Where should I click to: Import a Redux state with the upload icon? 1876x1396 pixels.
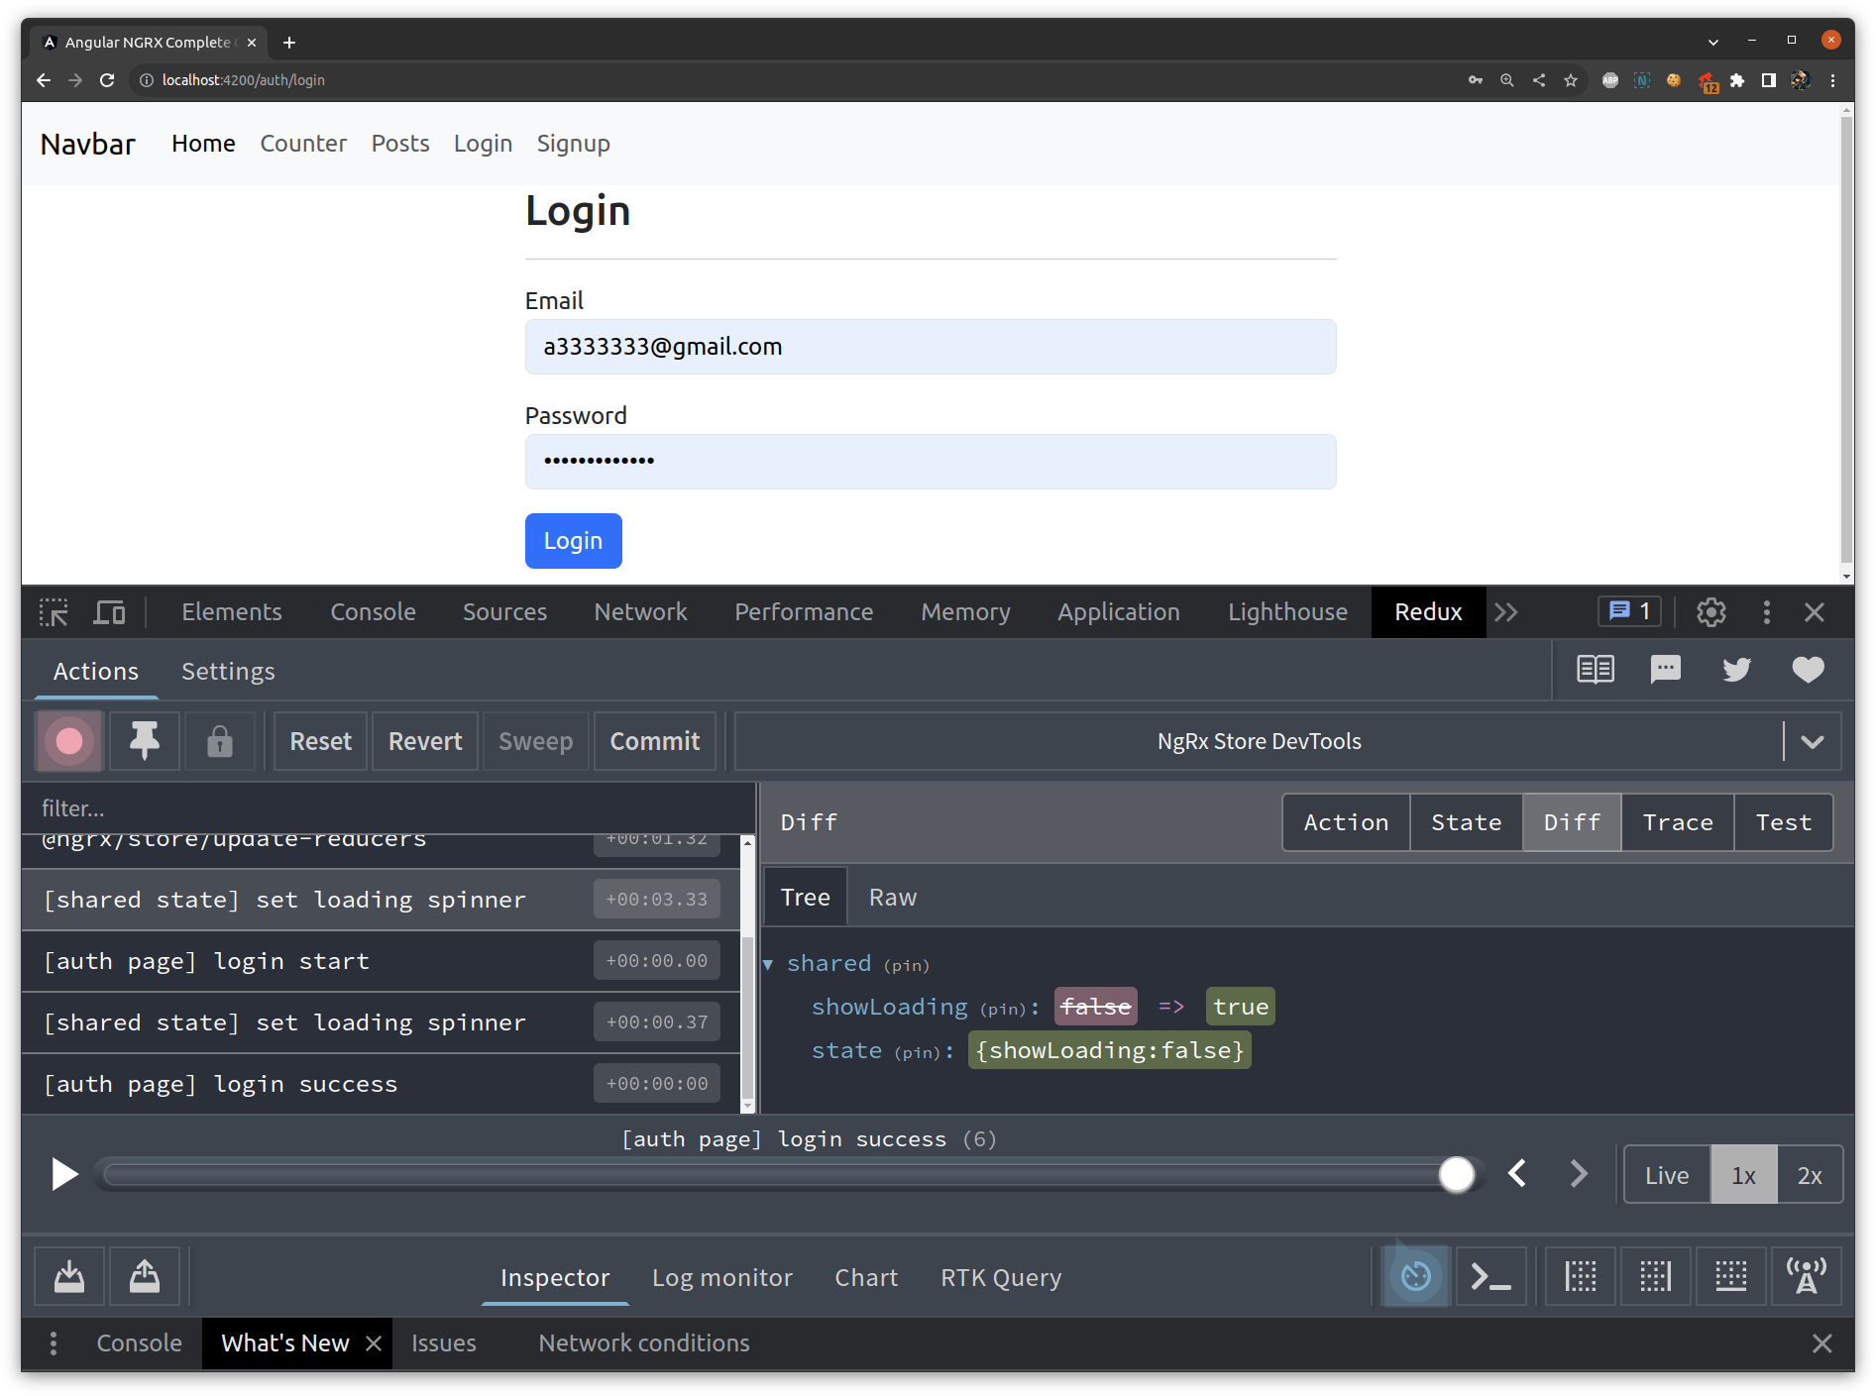tap(144, 1276)
